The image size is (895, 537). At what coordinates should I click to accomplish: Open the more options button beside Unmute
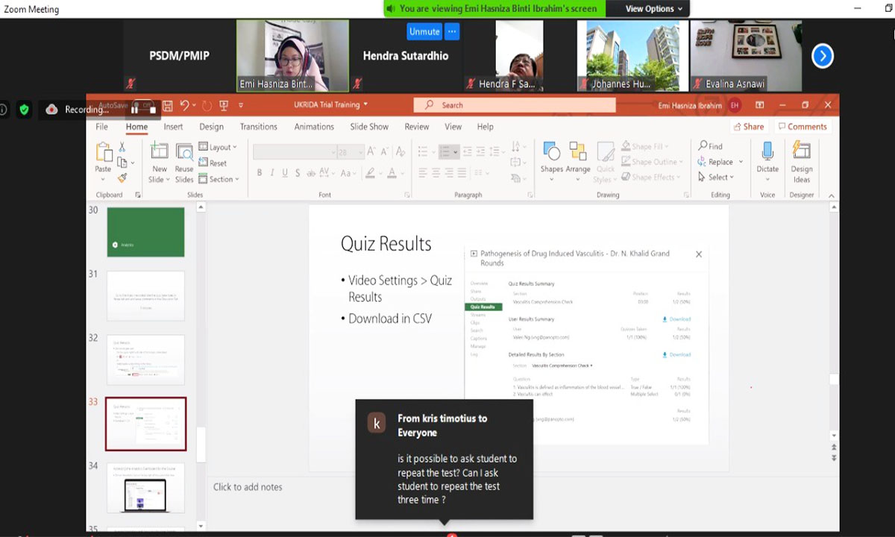[451, 31]
